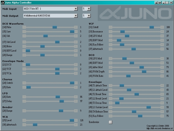Click the After Mod slider handle

(x=142, y=67)
